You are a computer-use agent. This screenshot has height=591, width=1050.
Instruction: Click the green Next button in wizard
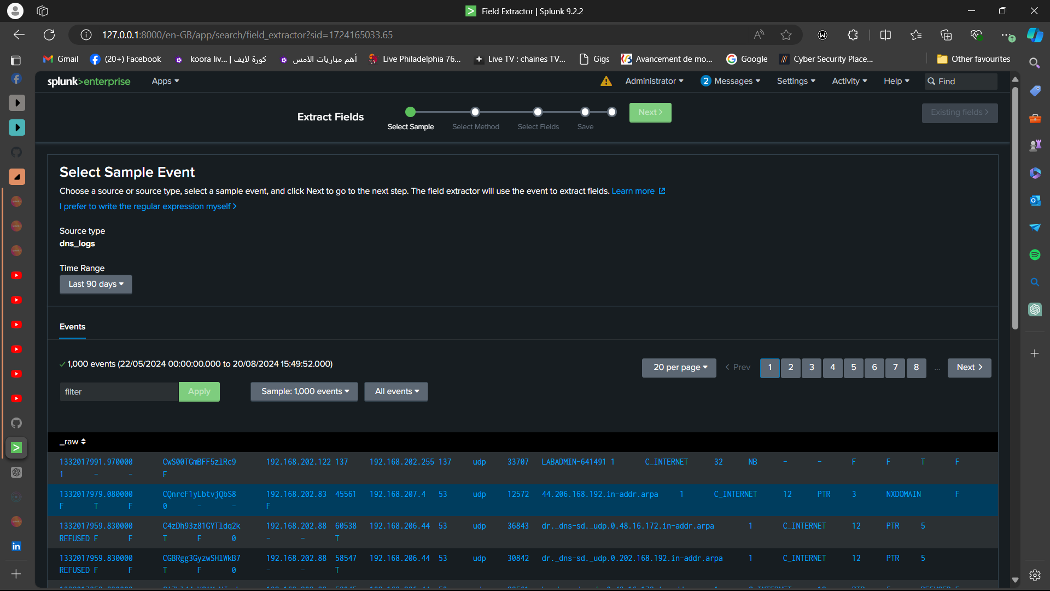(650, 113)
